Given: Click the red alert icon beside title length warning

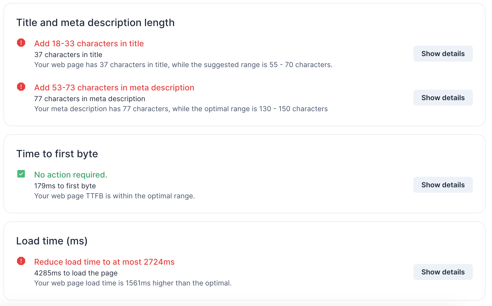Looking at the screenshot, I should pos(21,43).
